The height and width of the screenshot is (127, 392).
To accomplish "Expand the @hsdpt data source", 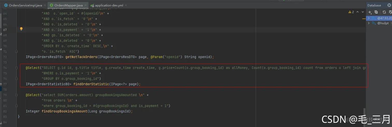I will tap(369, 23).
